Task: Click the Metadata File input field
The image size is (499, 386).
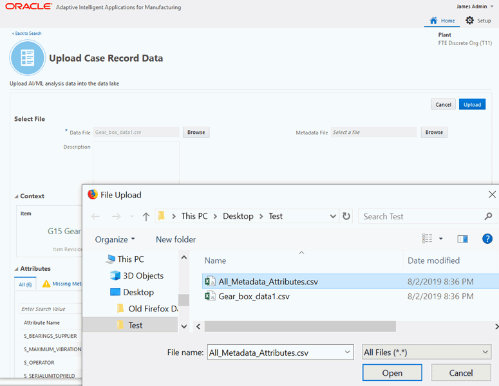Action: (374, 133)
